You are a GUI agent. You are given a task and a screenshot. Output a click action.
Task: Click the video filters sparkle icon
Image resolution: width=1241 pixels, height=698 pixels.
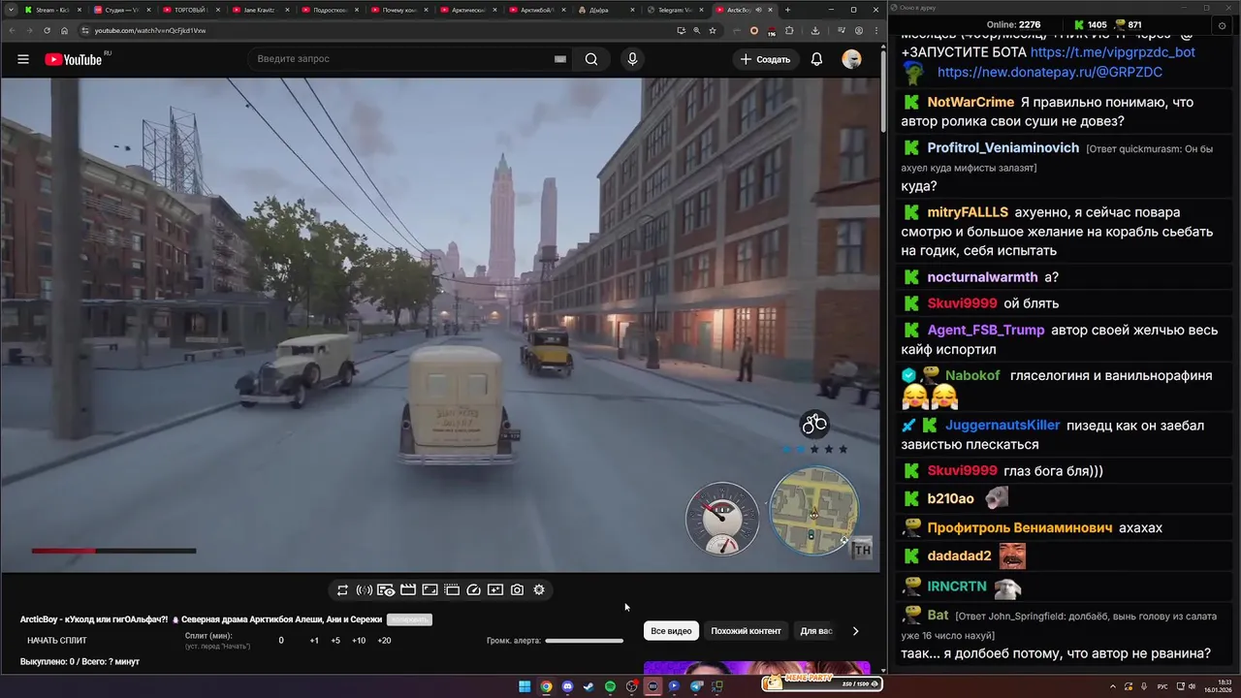pyautogui.click(x=495, y=589)
